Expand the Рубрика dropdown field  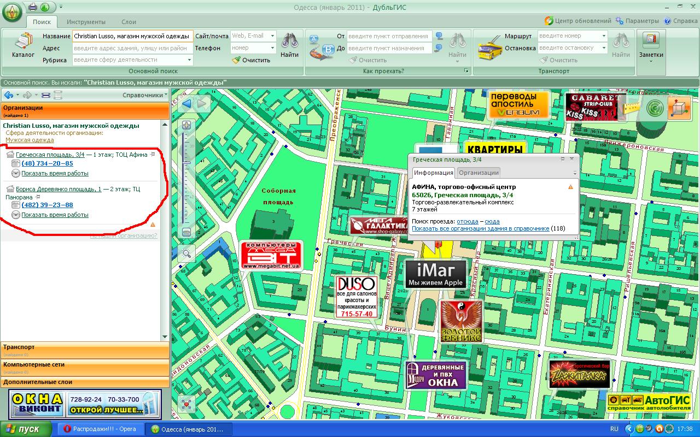(x=189, y=60)
